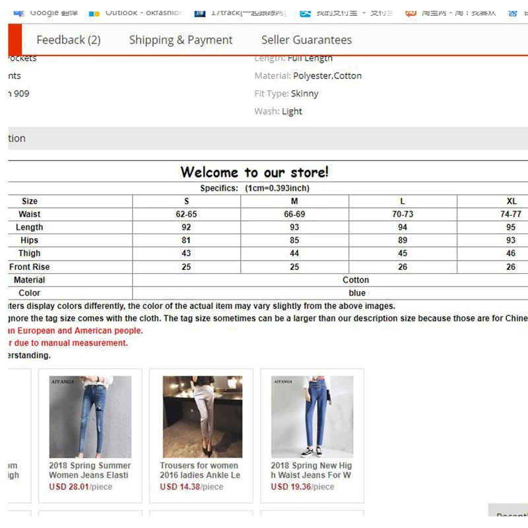The height and width of the screenshot is (528, 528).
Task: Open the Alipay bookmark icon
Action: click(x=305, y=13)
